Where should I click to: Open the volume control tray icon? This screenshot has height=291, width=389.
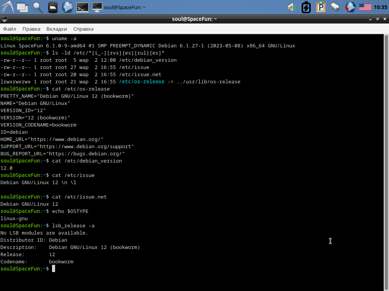click(x=292, y=8)
